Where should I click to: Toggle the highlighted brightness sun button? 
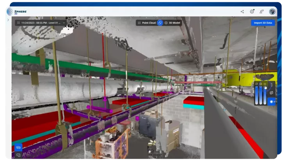tap(271, 102)
